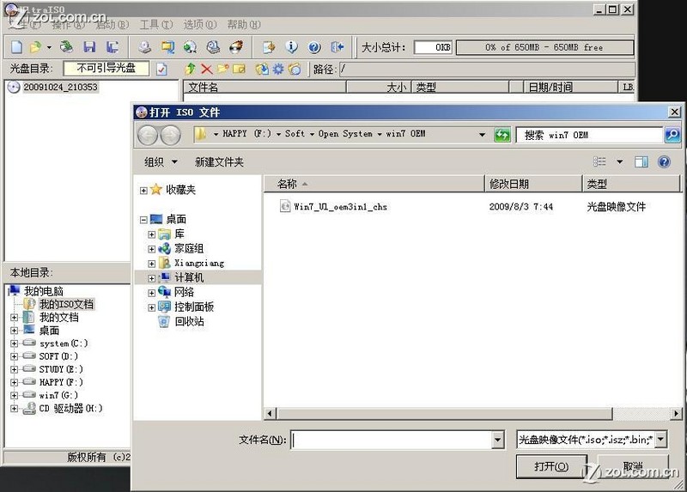Viewport: 687px width, 492px height.
Task: Click the Save floppy disk toolbar icon
Action: (89, 47)
